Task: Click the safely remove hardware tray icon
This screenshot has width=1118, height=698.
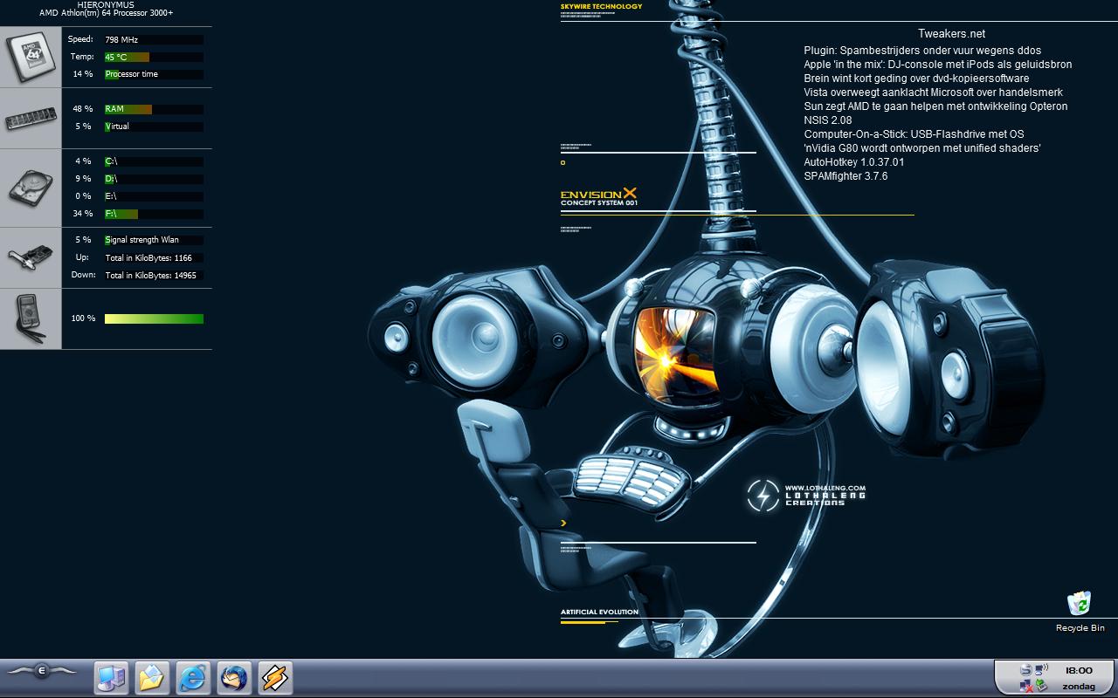Action: click(1041, 685)
